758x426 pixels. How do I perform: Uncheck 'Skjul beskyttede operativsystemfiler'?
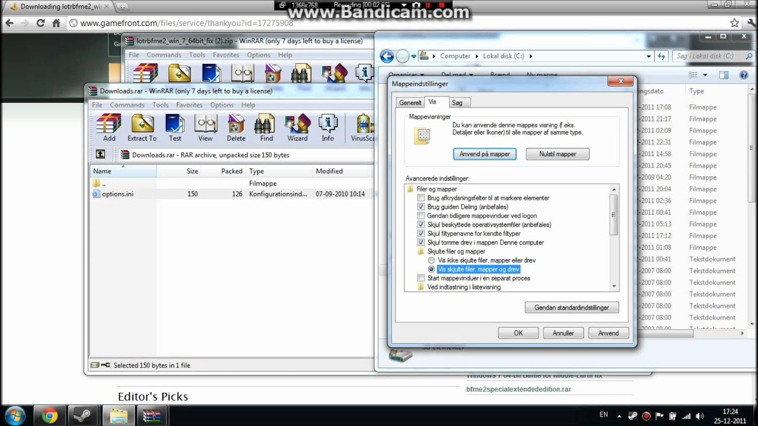pos(421,225)
